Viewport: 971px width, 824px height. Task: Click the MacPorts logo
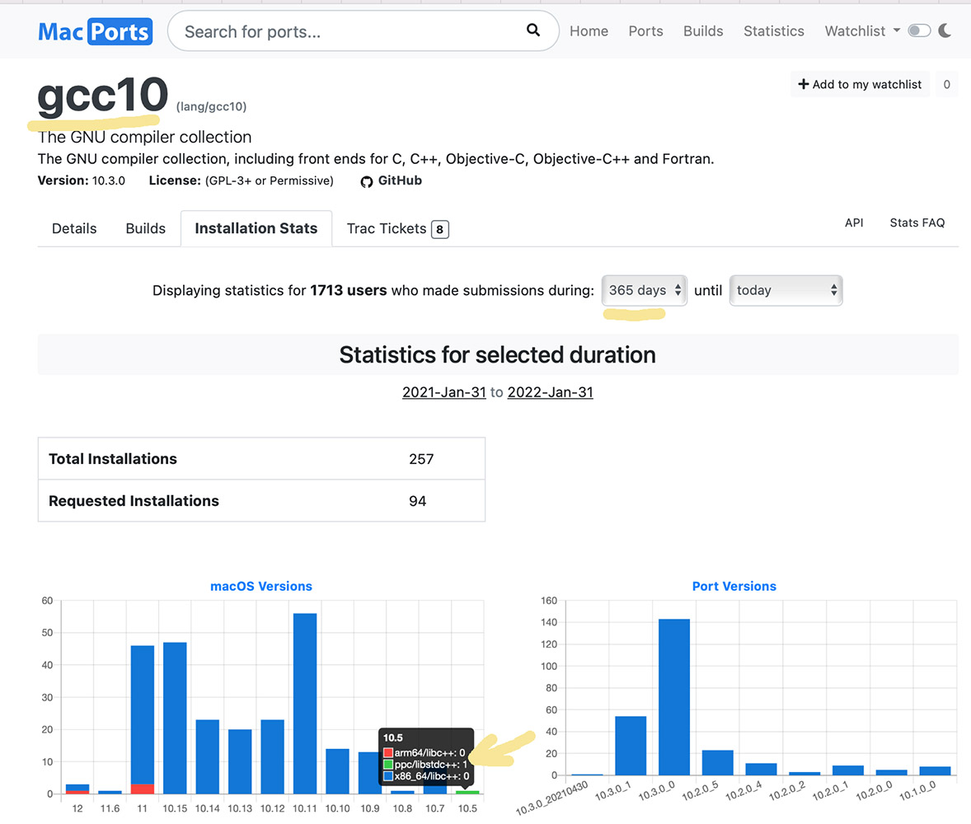[x=95, y=31]
